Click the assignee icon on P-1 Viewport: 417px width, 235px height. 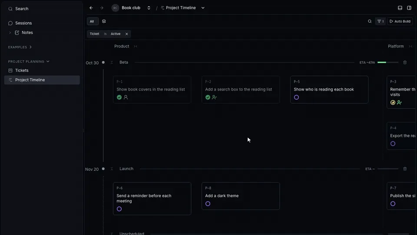pyautogui.click(x=126, y=97)
